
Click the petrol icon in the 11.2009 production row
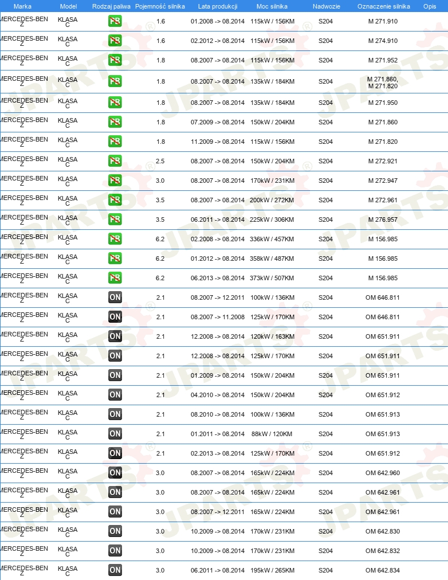tap(115, 142)
